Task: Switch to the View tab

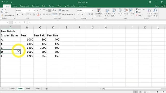Action: (x=59, y=6)
